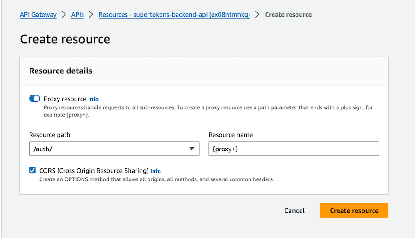Open Resources - supertokens-backend-api breadcrumb
Image resolution: width=415 pixels, height=238 pixels.
(x=174, y=15)
